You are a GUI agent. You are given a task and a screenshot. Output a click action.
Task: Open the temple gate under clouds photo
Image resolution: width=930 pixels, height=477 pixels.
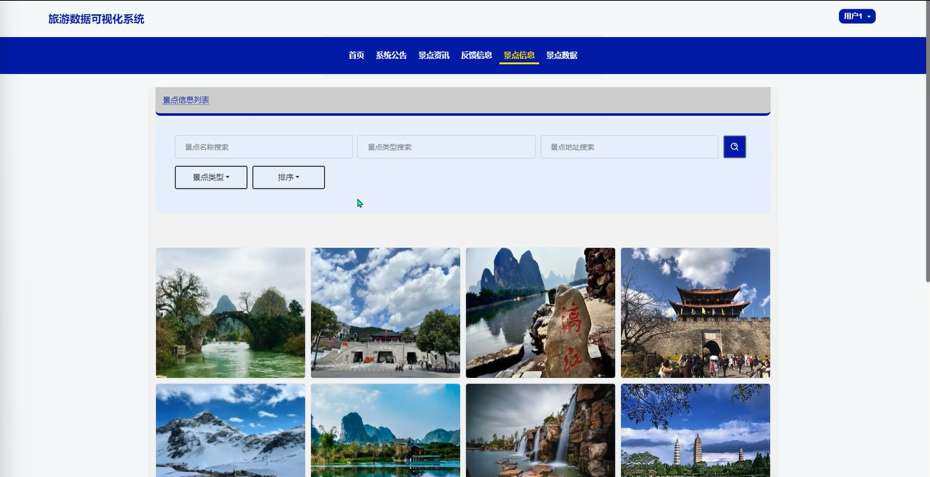coord(385,313)
